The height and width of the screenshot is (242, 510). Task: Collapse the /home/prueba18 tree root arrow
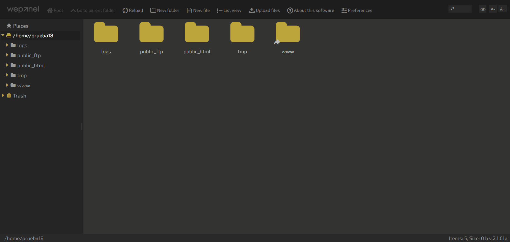coord(3,35)
